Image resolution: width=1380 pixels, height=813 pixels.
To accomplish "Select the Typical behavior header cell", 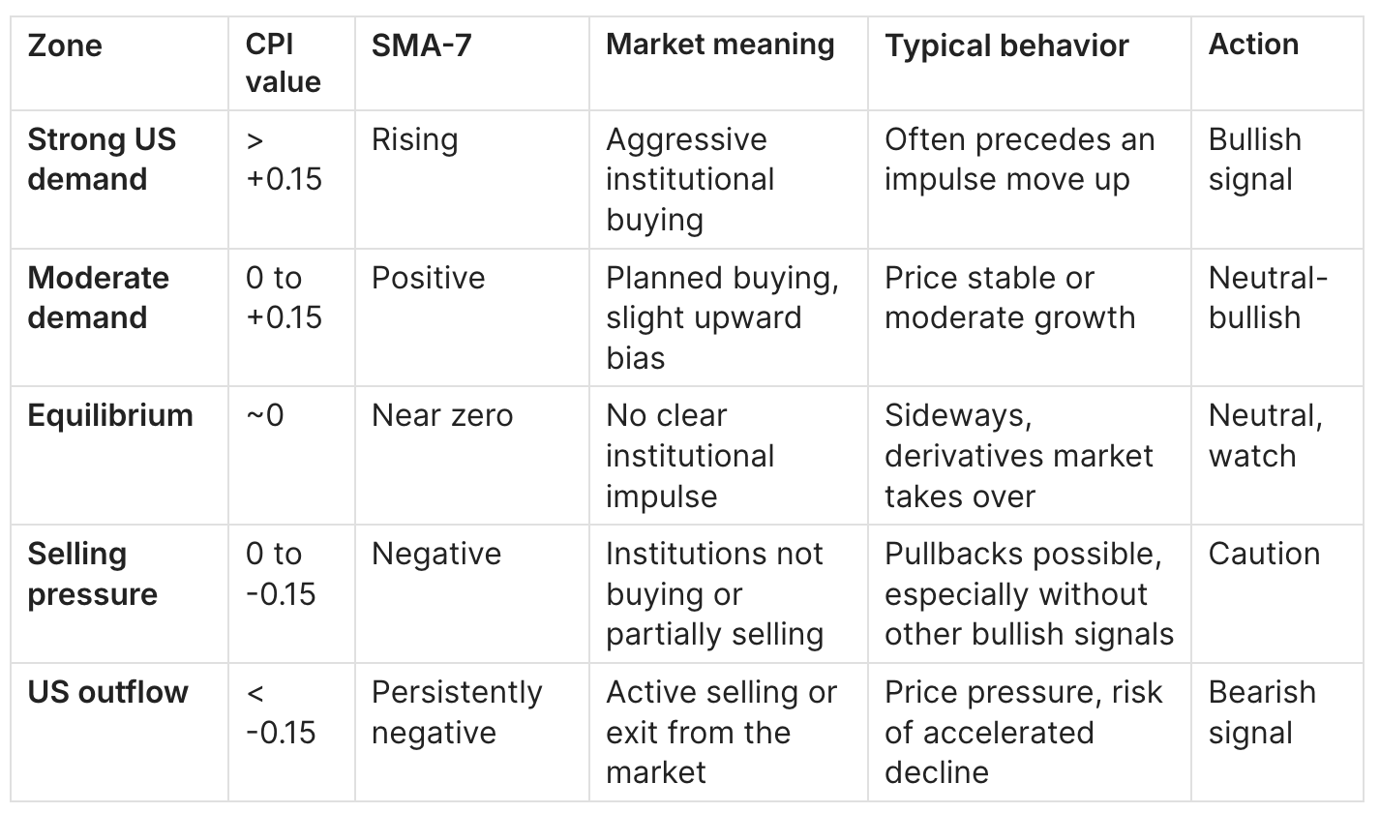I will (x=1006, y=45).
